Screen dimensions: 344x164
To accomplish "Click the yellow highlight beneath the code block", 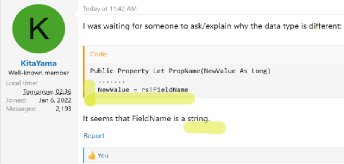I will (140, 99).
